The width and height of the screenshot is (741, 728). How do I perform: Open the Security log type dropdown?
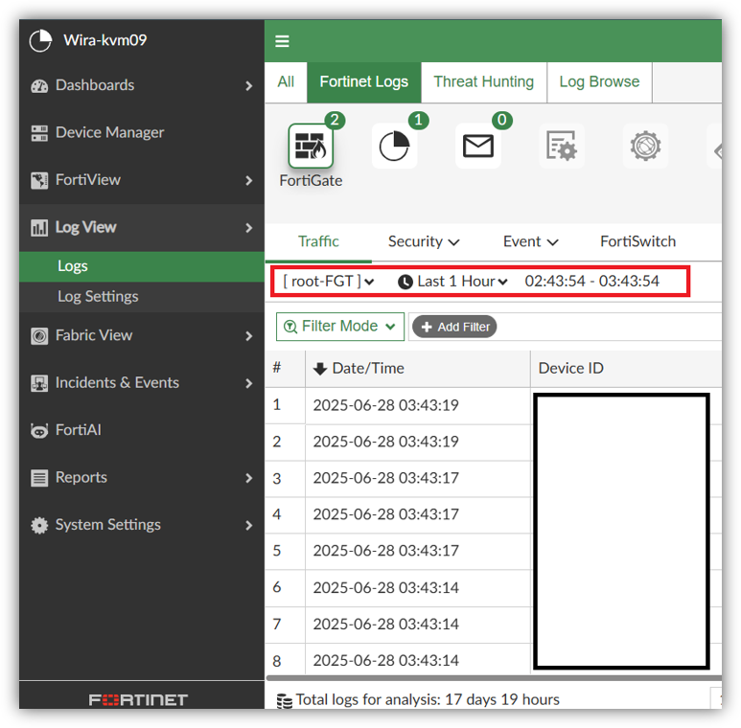pyautogui.click(x=424, y=241)
